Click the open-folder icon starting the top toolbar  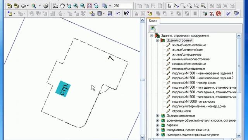pyautogui.click(x=10, y=6)
